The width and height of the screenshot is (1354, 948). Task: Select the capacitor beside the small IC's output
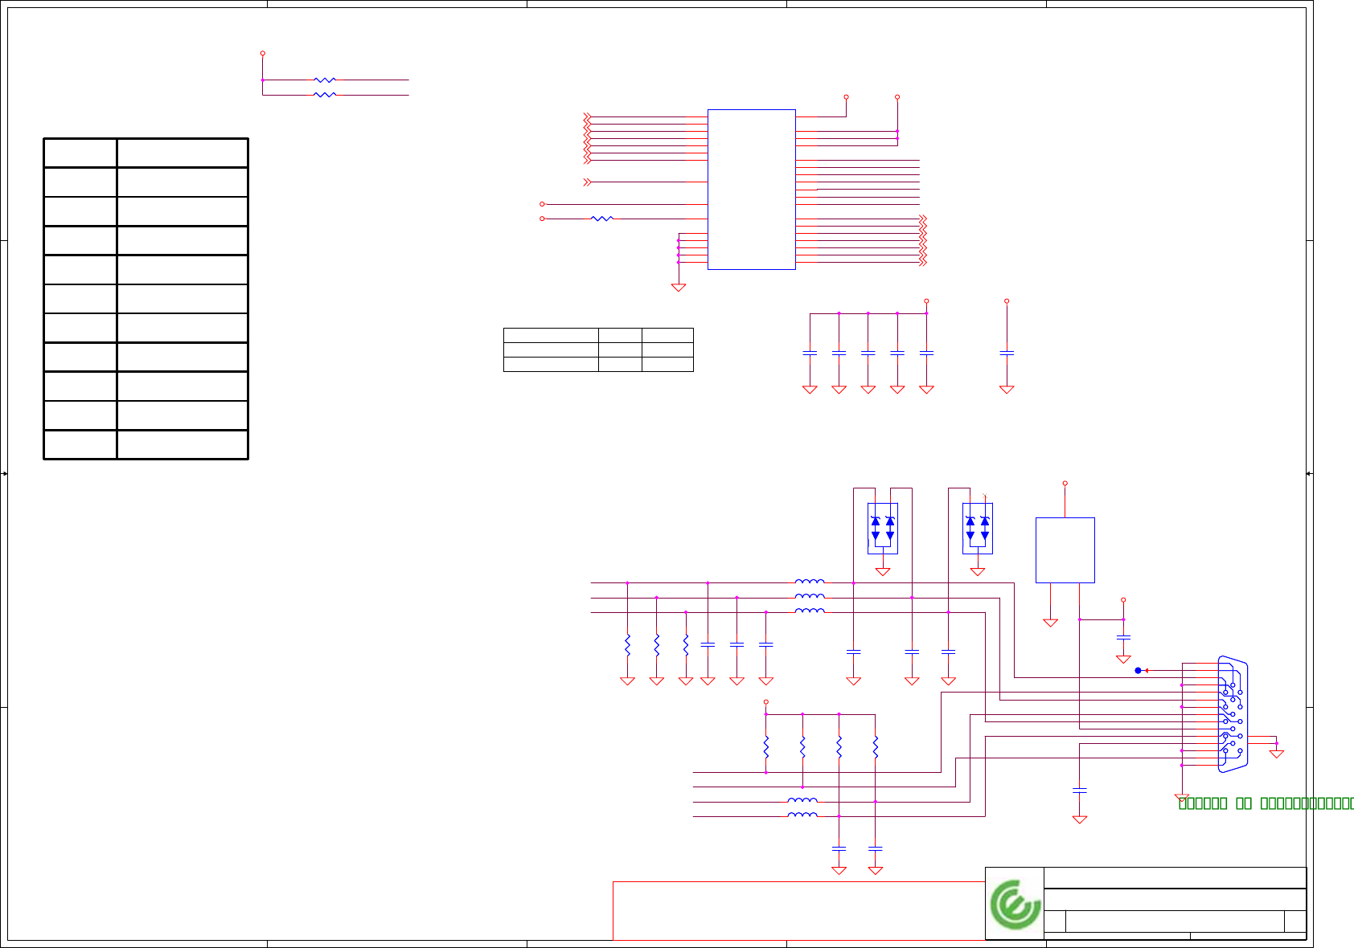click(x=1124, y=637)
